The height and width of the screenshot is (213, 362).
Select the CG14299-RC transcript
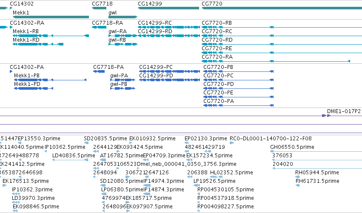(169, 27)
